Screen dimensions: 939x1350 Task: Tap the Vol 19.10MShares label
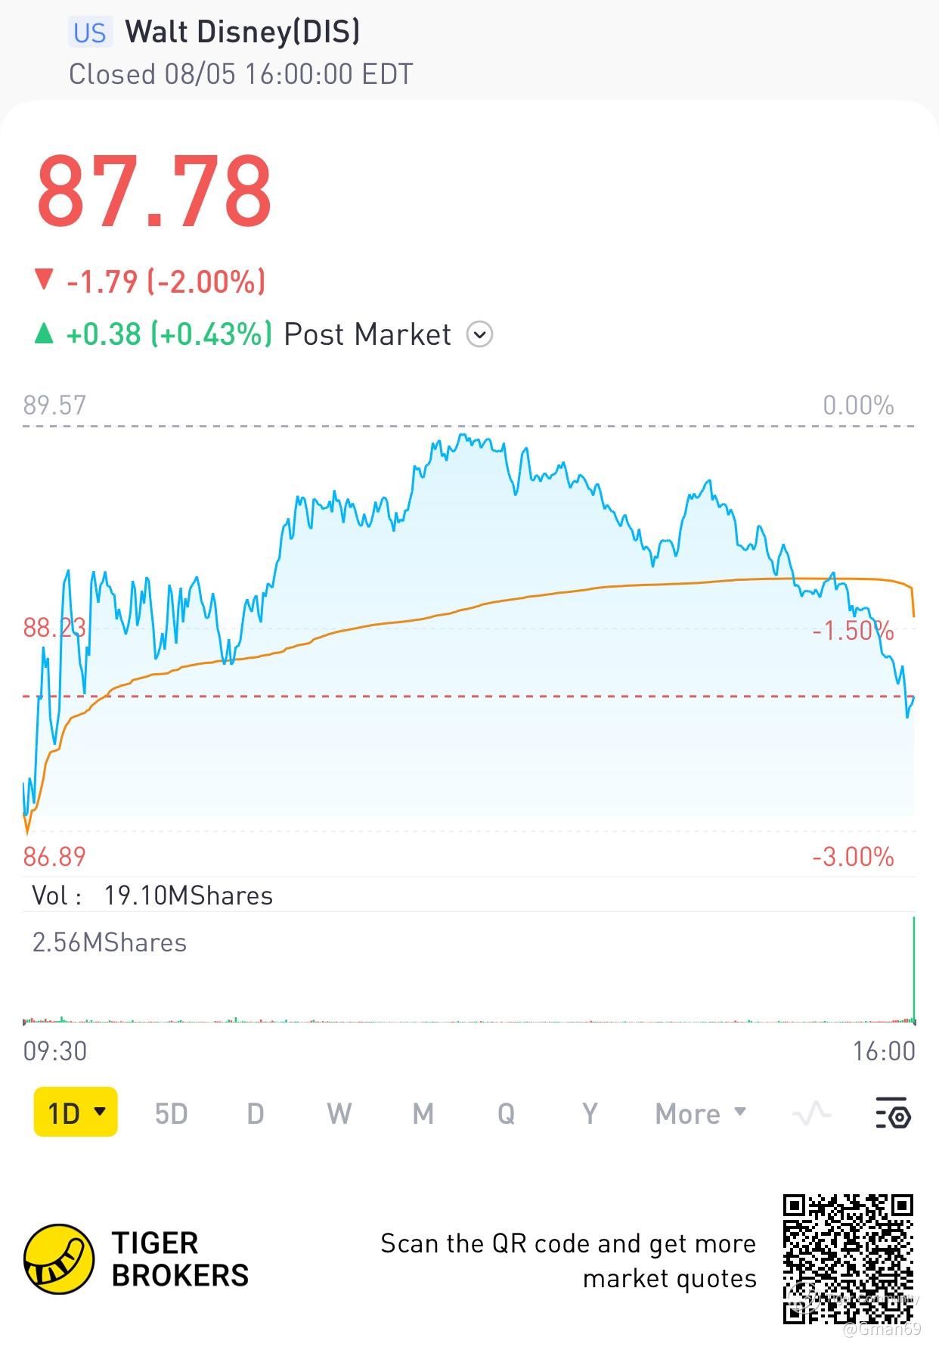coord(153,895)
